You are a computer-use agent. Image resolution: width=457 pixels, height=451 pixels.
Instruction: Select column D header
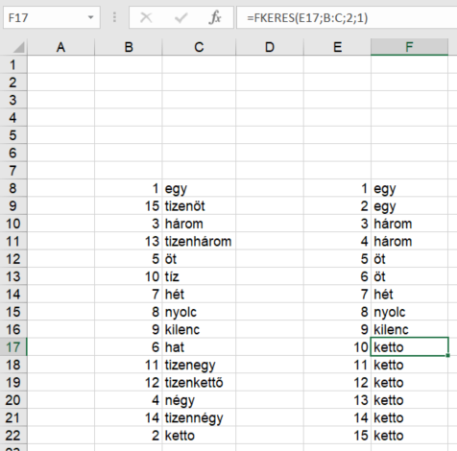point(270,47)
